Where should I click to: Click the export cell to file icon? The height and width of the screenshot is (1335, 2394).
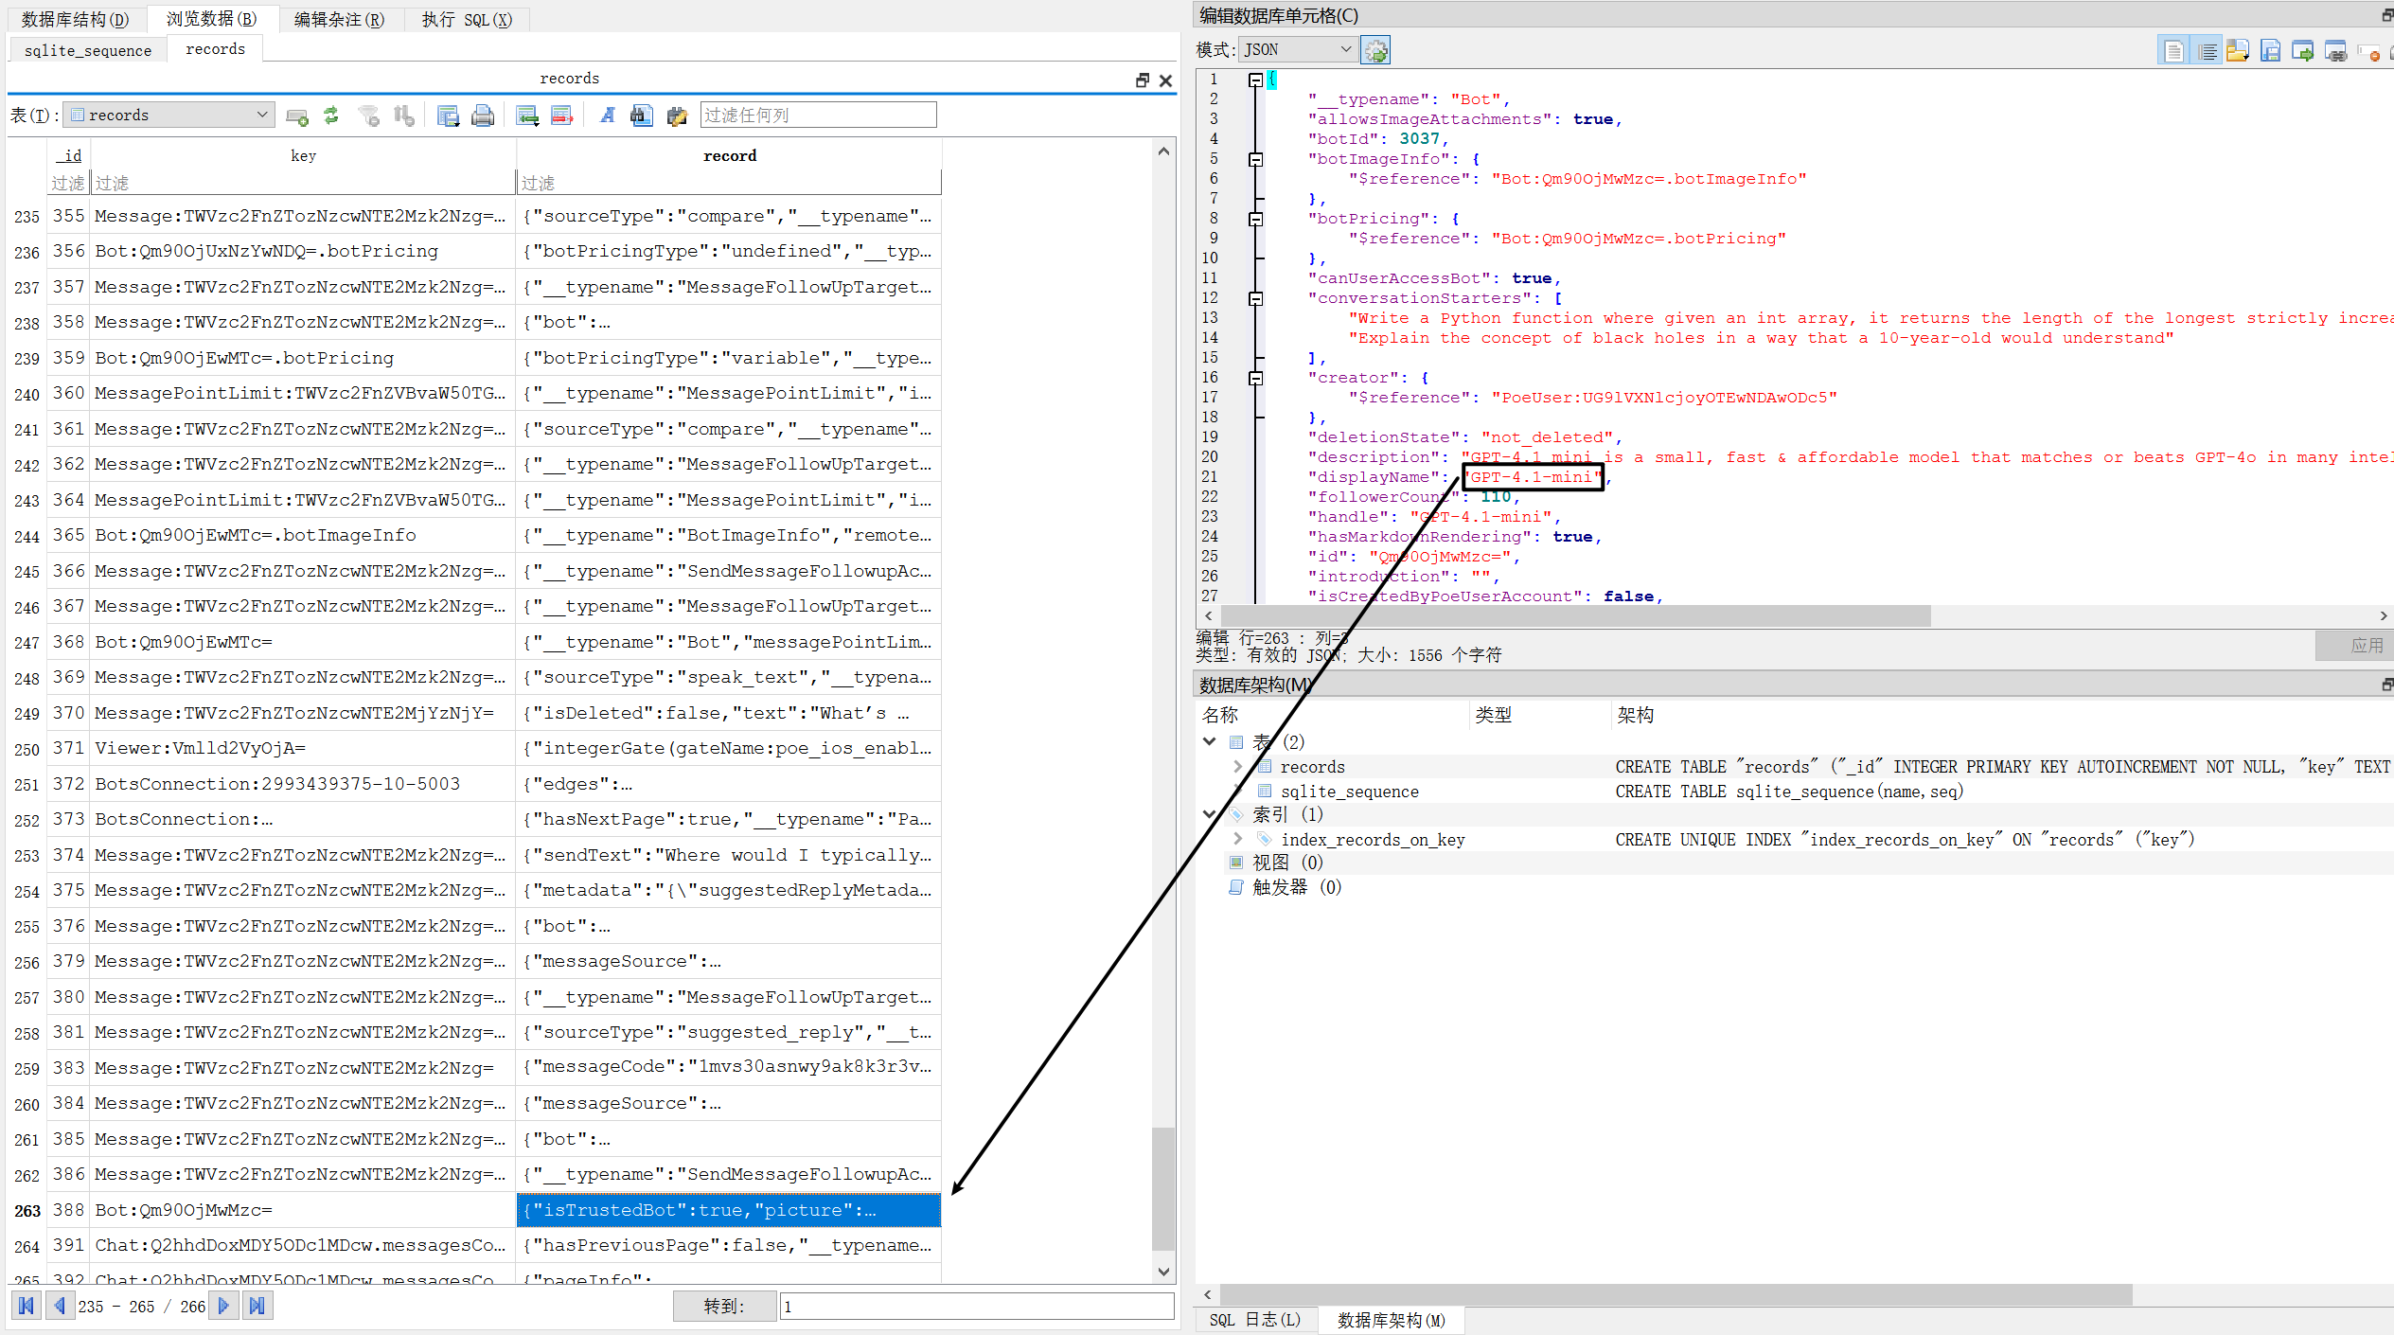(x=2270, y=50)
